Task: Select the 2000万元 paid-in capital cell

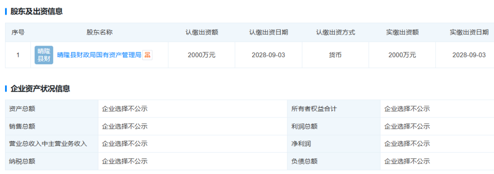Action: coord(403,55)
